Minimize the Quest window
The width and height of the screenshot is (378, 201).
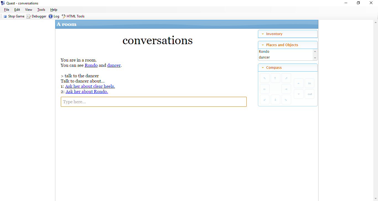346,3
